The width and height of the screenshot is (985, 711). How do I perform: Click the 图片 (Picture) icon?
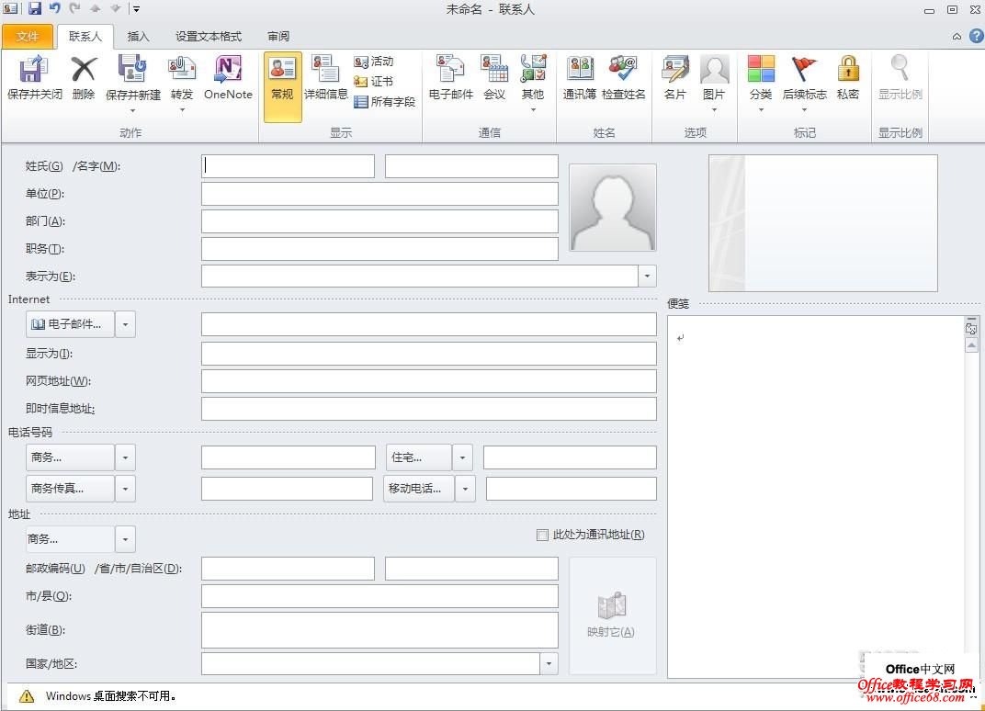(715, 83)
